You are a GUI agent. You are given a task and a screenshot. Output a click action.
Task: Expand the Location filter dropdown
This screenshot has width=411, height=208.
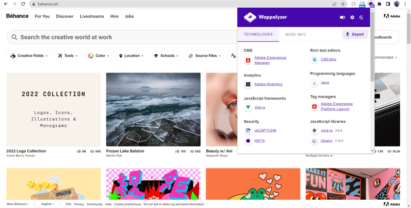[132, 55]
